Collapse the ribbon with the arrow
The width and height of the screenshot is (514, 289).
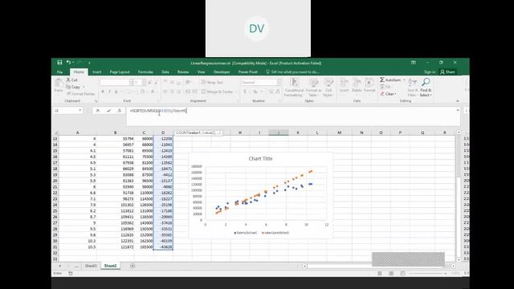click(x=458, y=101)
